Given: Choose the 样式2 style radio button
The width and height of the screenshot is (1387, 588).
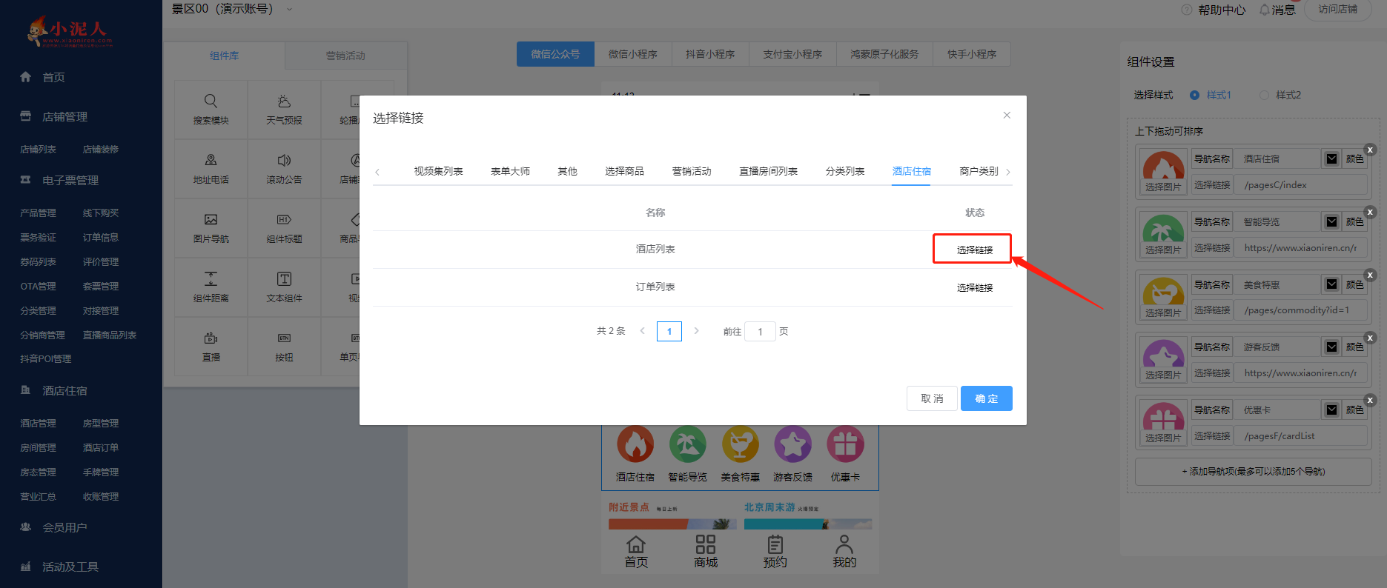Looking at the screenshot, I should pyautogui.click(x=1264, y=95).
